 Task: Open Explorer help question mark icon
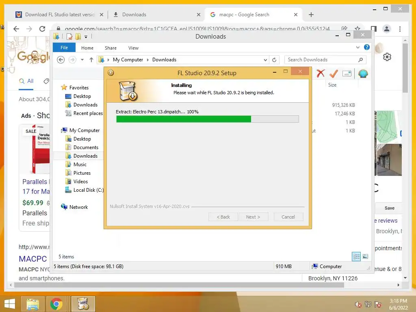pos(367,47)
